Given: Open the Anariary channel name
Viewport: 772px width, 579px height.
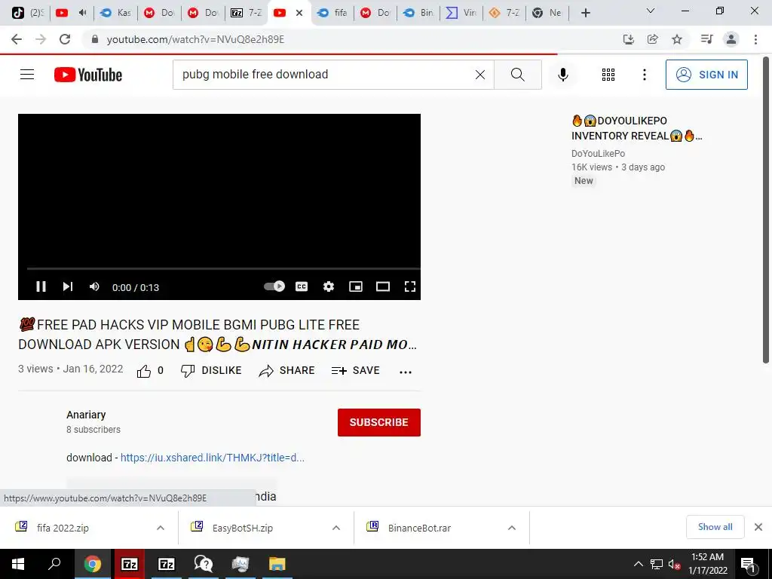Looking at the screenshot, I should [x=86, y=415].
